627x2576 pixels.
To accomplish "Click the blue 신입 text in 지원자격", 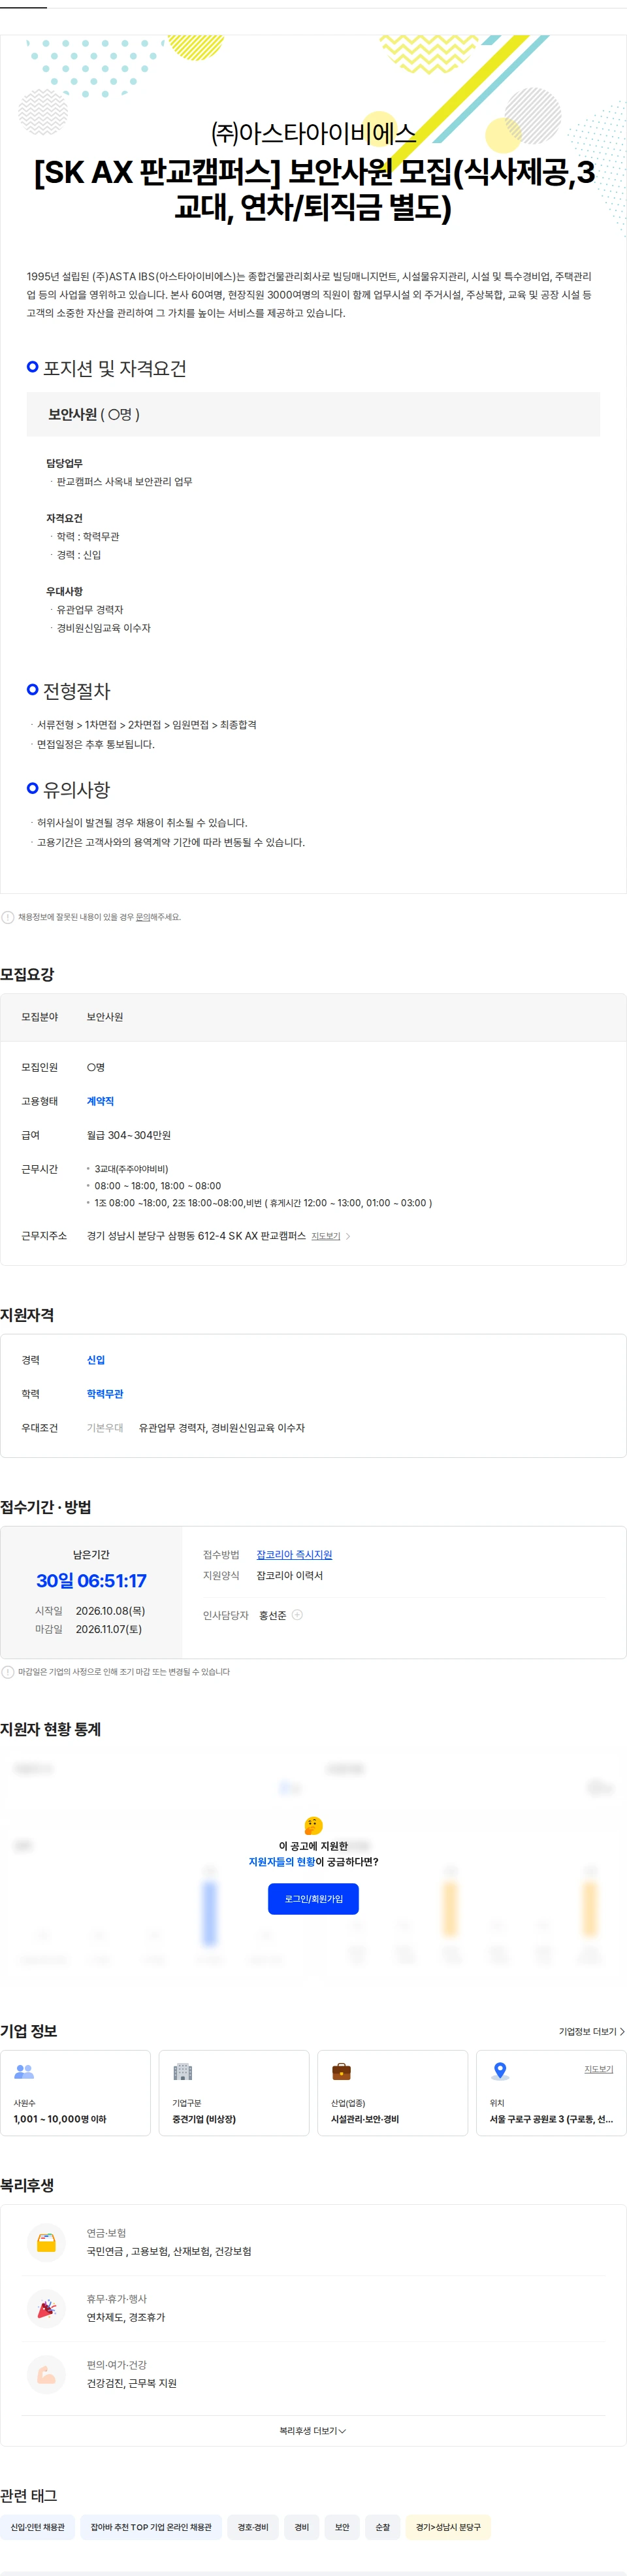I will [96, 1360].
